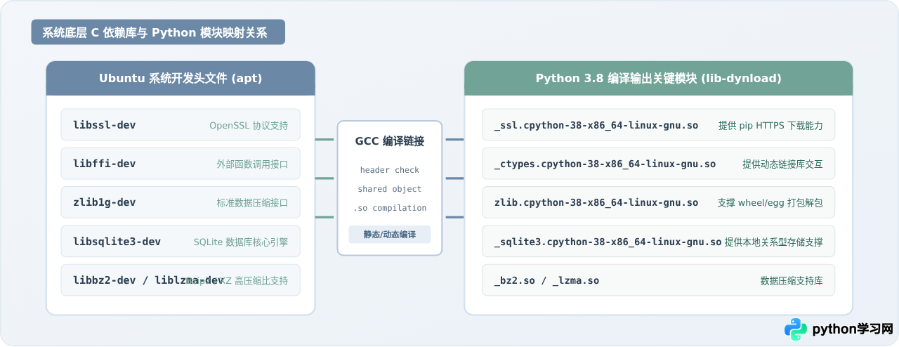Select the "zlib.cpython-38-x86_64-linux-gnu.so" module name
The image size is (899, 347).
click(596, 202)
